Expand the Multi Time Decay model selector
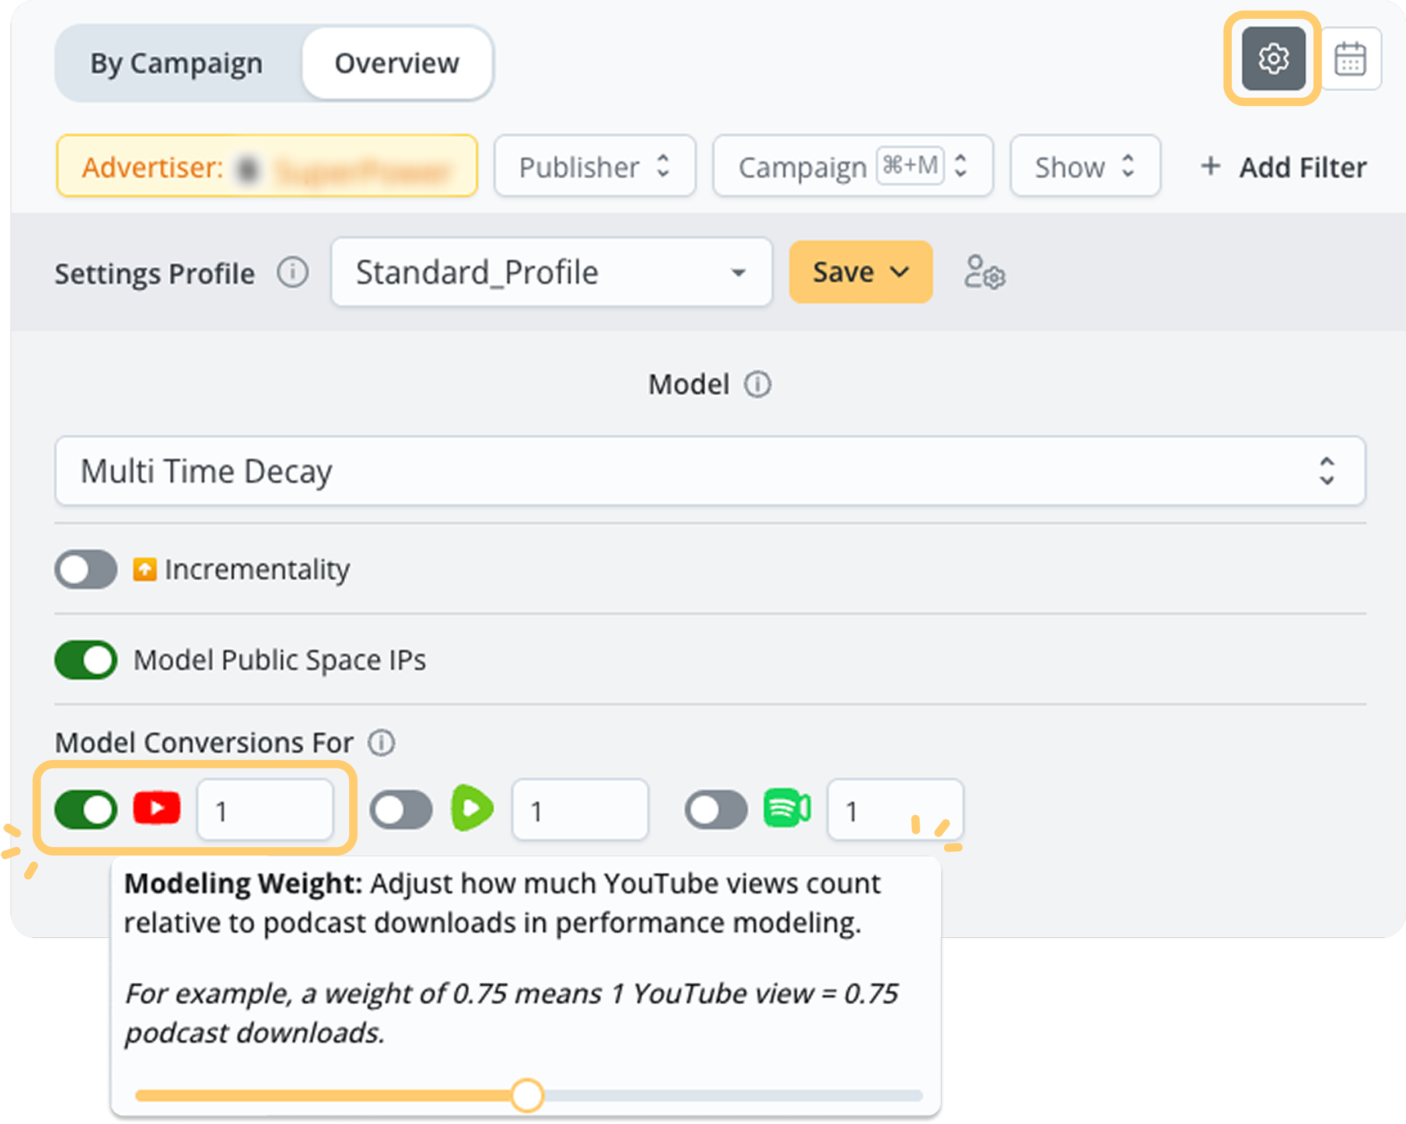1406x1124 pixels. click(710, 471)
